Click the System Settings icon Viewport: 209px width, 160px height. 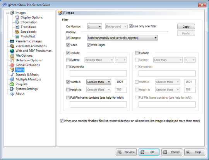[x=12, y=89]
